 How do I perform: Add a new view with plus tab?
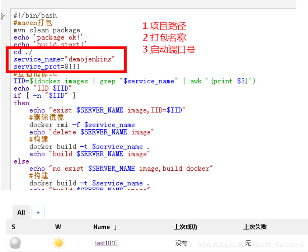click(38, 212)
